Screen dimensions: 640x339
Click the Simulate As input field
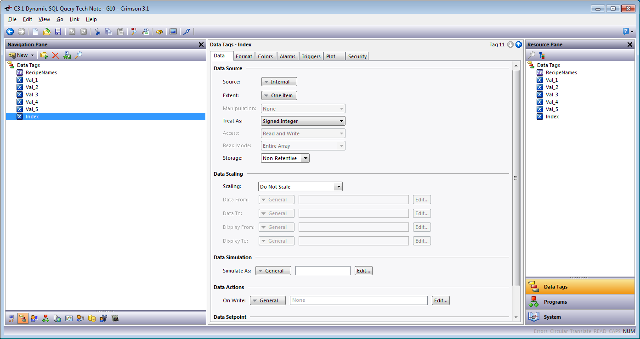[323, 271]
